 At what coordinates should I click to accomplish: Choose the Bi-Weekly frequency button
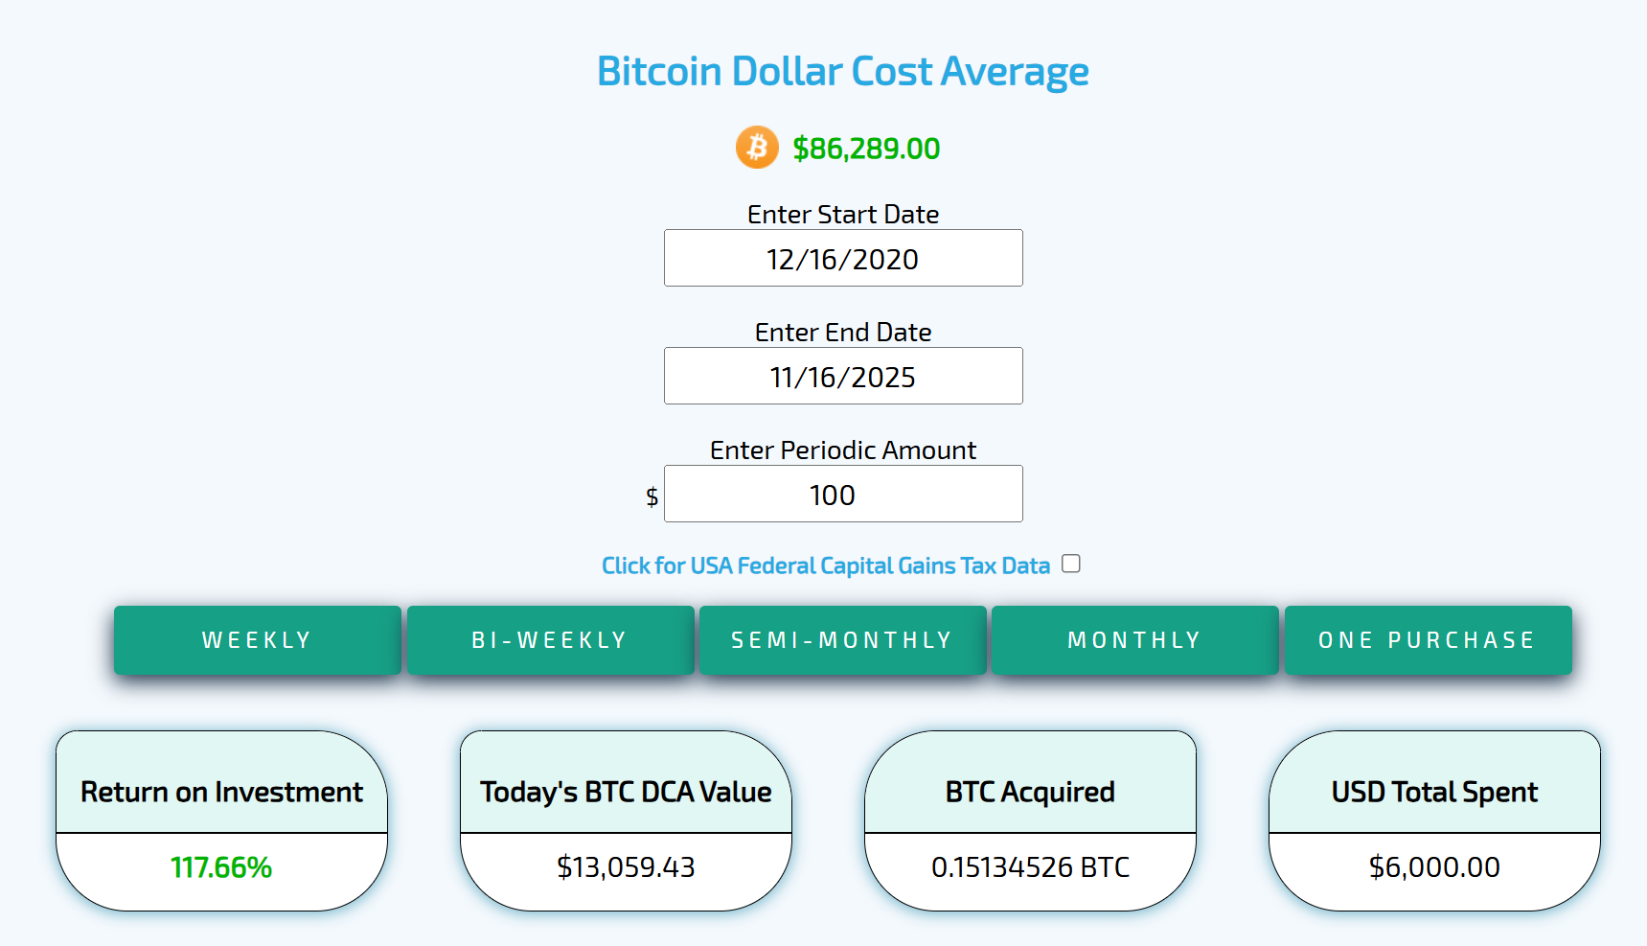tap(550, 640)
